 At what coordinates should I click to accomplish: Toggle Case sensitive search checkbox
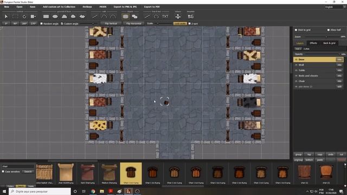[x=3, y=171]
